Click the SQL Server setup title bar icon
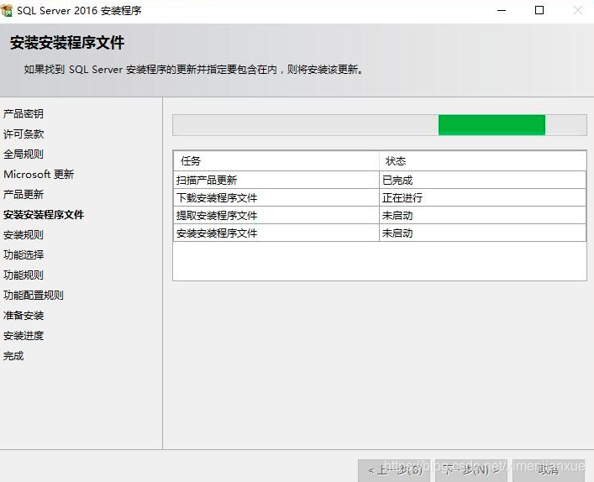 coord(7,10)
